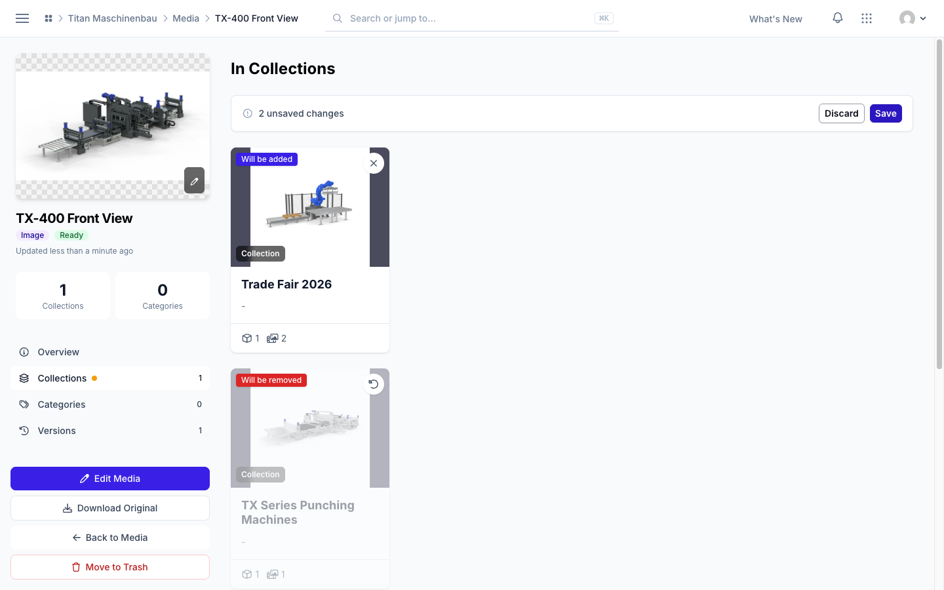Open the Overview section

(x=110, y=352)
